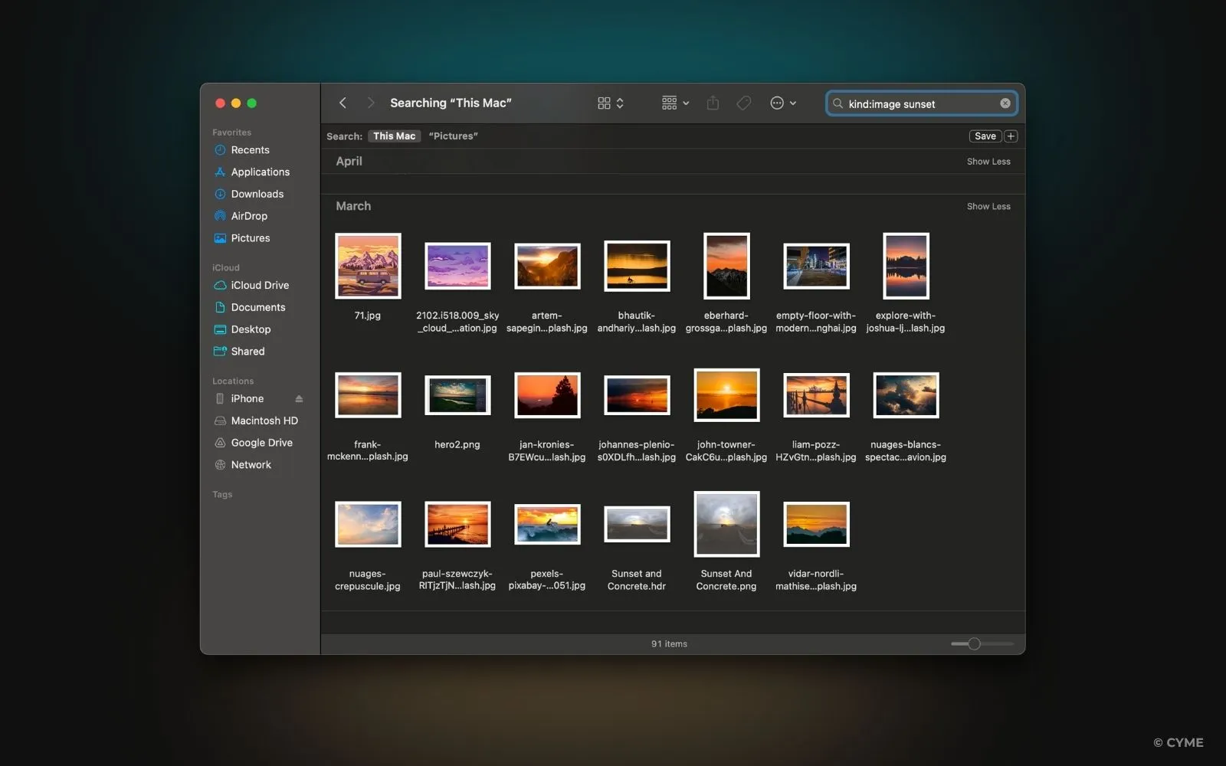This screenshot has height=766, width=1226.
Task: Collapse the March group with Show Less
Action: (x=988, y=207)
